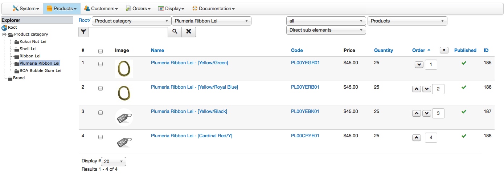Viewport: 504px width, 186px height.
Task: Move Cardinal Red/Y product up in order
Action: tap(417, 138)
